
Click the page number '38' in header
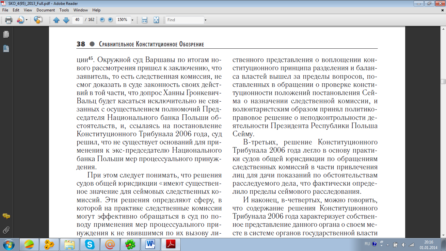point(81,44)
